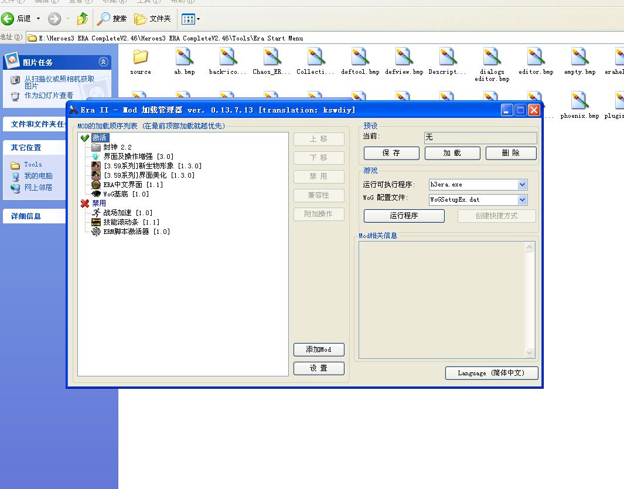The width and height of the screenshot is (624, 489).
Task: Select 战场加速 [1.0] mod
Action: pos(128,213)
